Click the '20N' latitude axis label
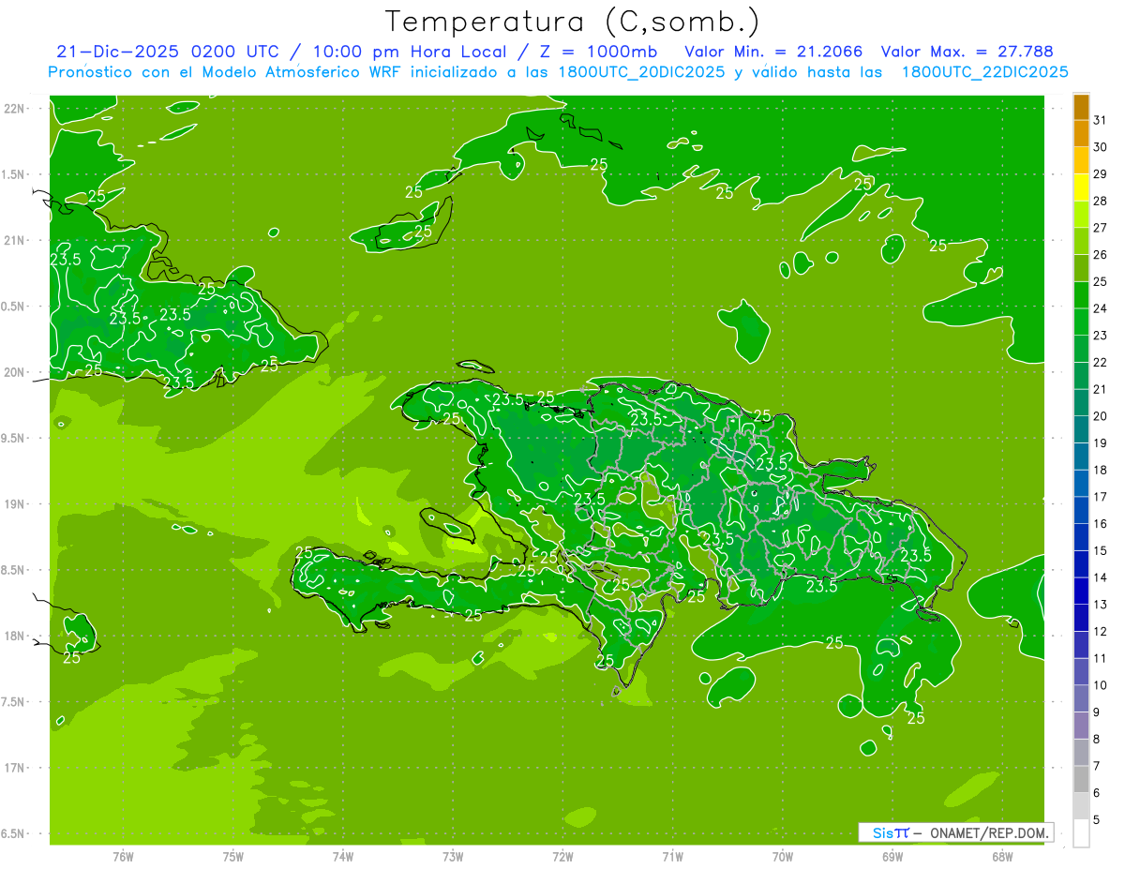 [14, 372]
